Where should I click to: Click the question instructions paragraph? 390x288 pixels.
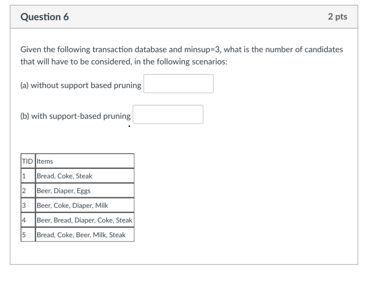coord(182,54)
